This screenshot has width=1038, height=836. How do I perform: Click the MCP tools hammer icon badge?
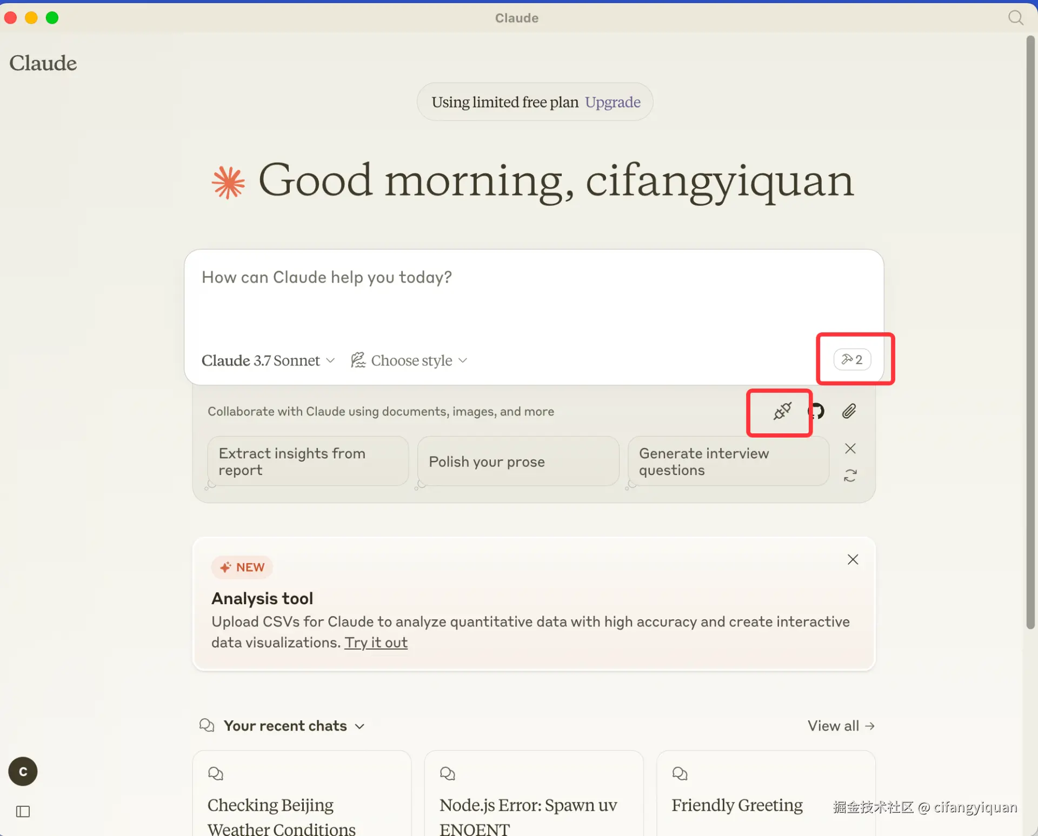pyautogui.click(x=852, y=359)
